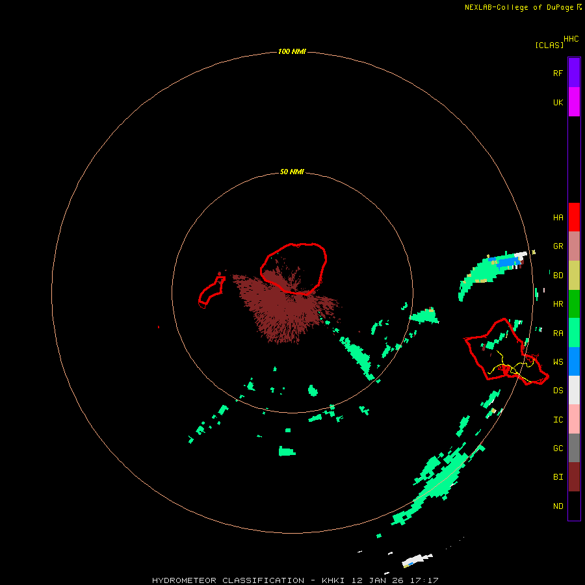Click the brown biological echo near radar center

(x=286, y=309)
